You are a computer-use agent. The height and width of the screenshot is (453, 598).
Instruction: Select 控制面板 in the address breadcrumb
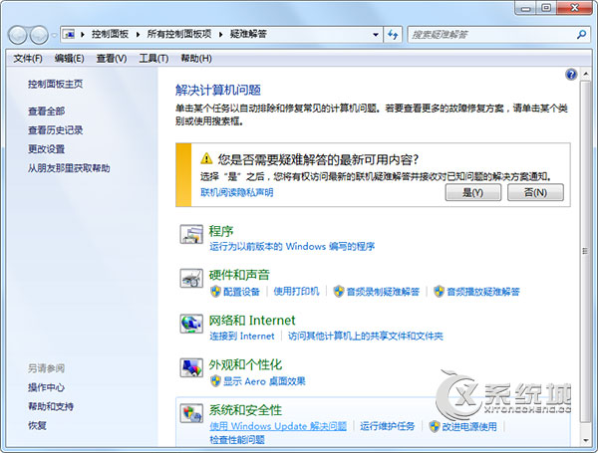coord(110,34)
